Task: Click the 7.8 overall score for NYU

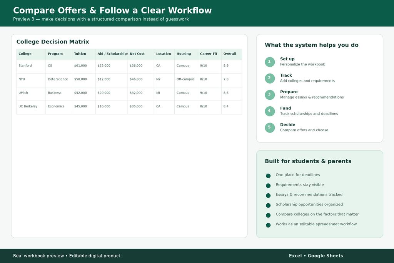Action: 232,80
